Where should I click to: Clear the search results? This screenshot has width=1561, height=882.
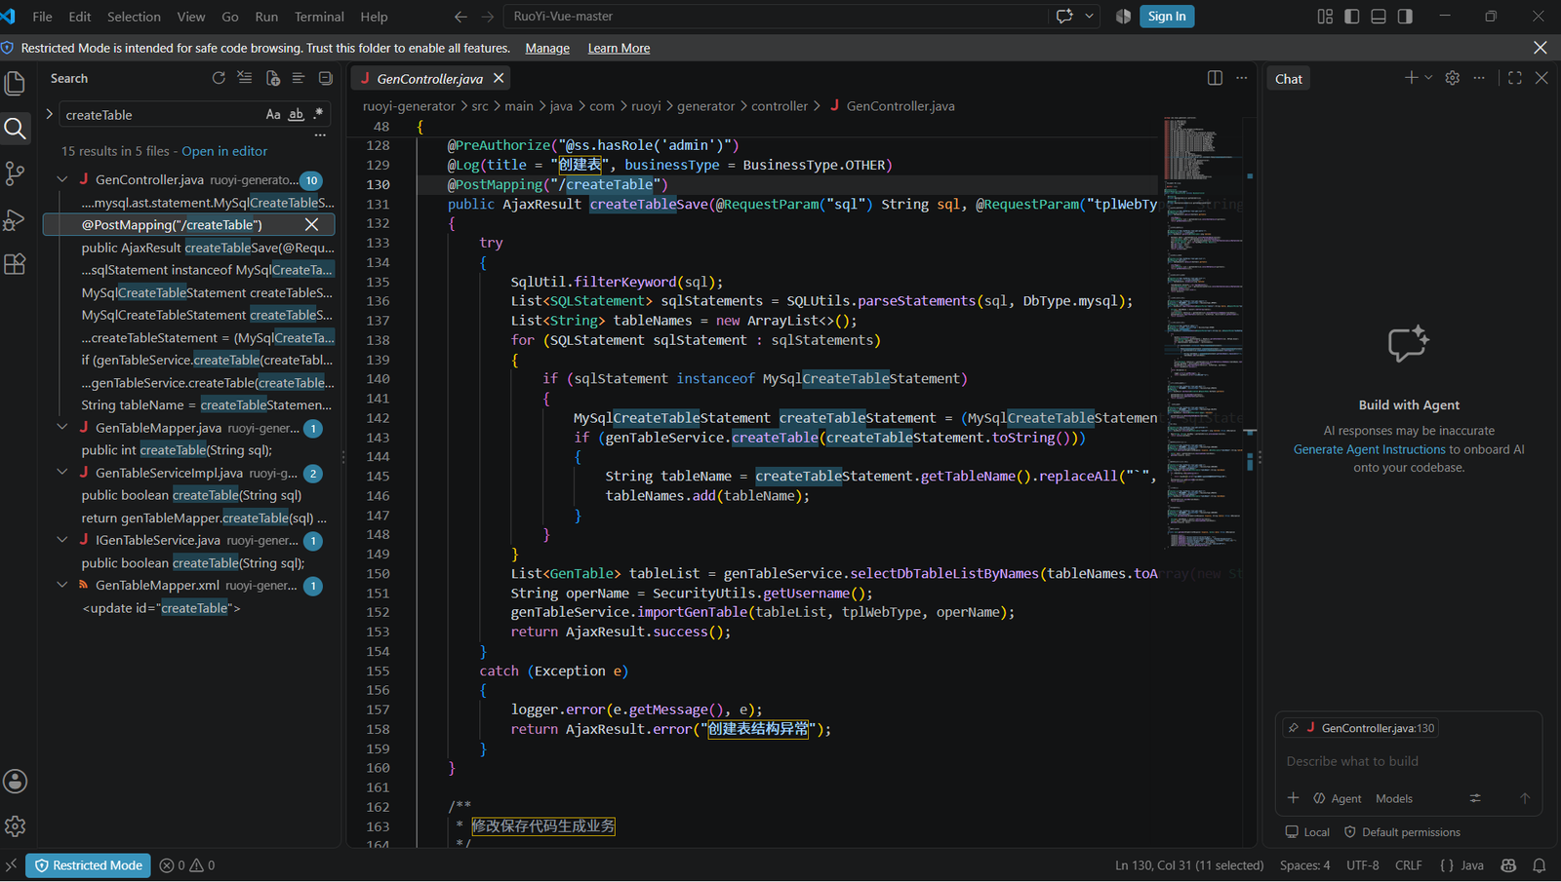pos(245,78)
